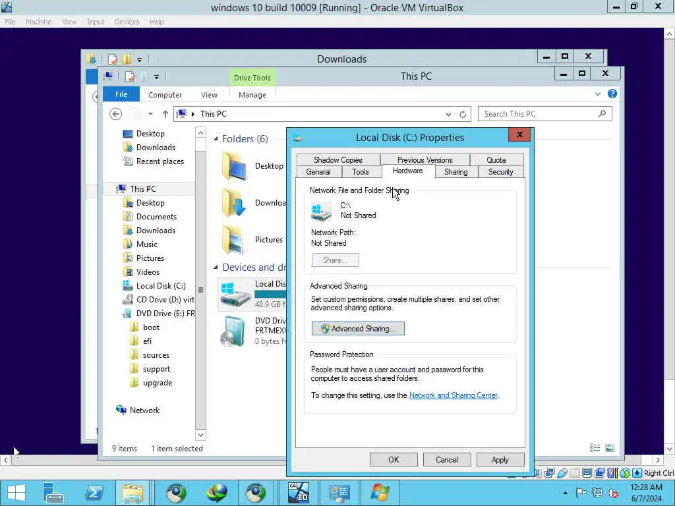Select the Drive Tools contextual tab

click(x=252, y=78)
